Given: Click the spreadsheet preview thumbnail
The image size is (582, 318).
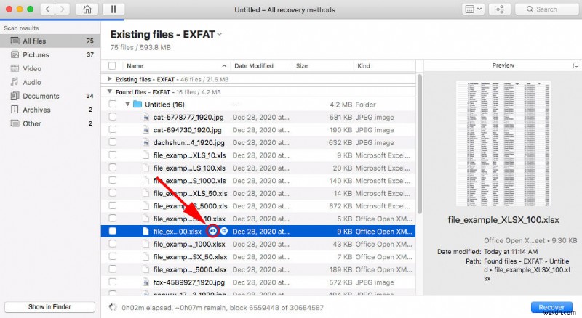Looking at the screenshot, I should tap(503, 144).
